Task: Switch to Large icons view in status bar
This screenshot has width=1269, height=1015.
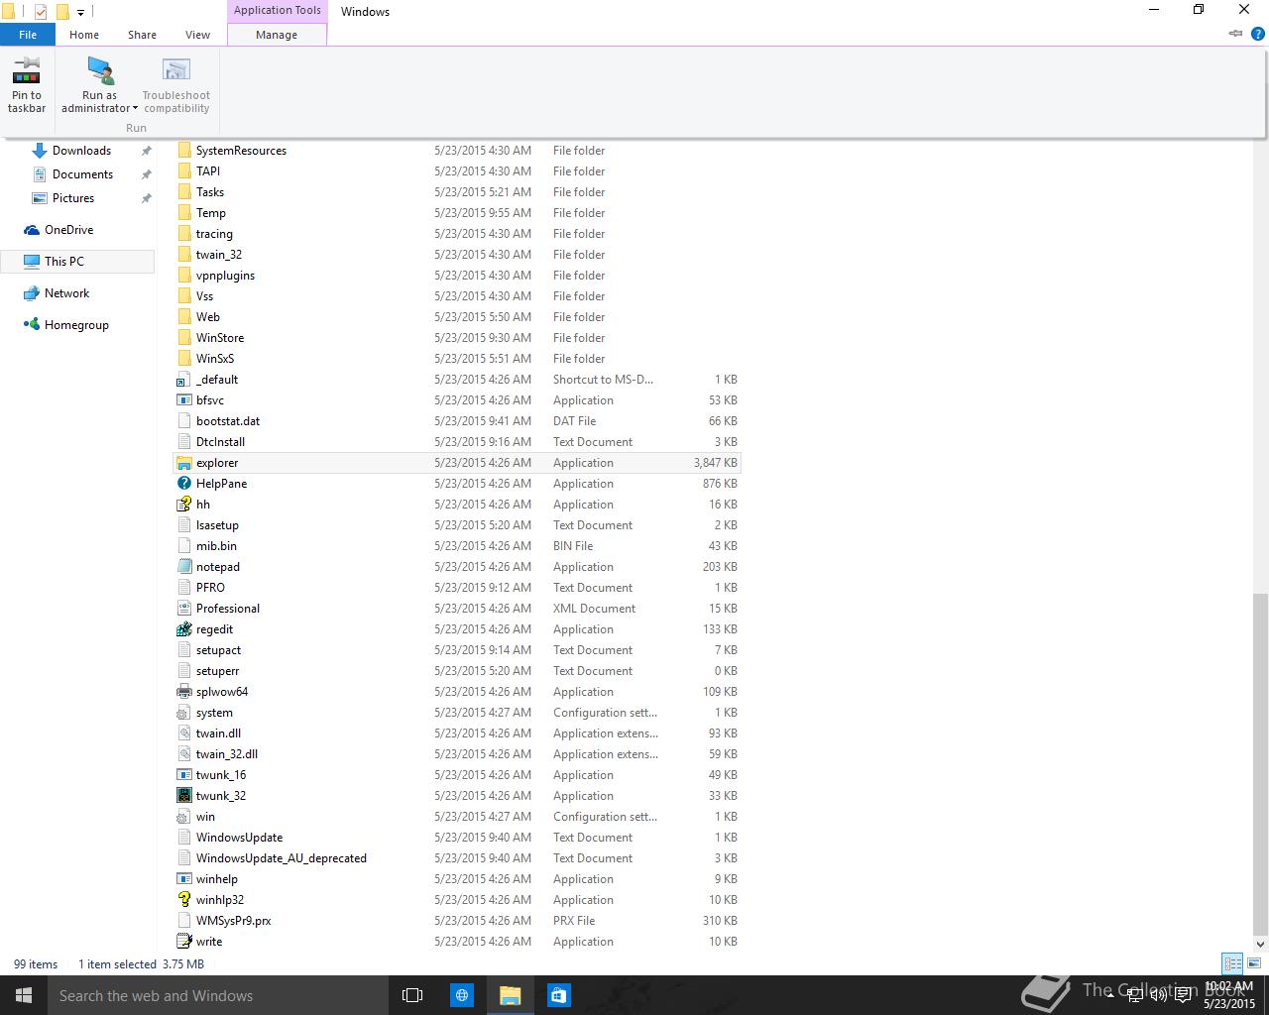Action: 1254,963
